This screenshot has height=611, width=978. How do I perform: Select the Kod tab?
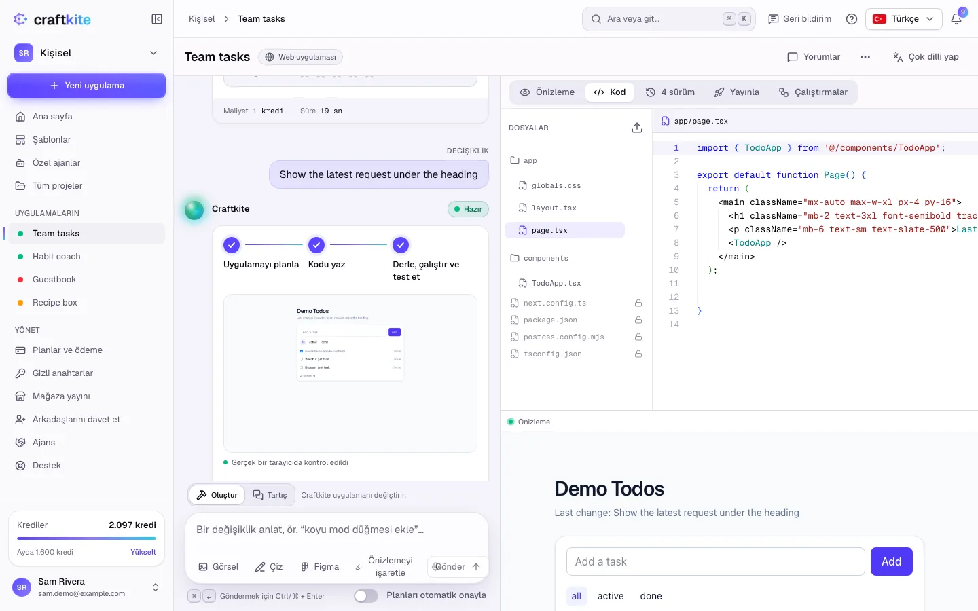tap(610, 92)
